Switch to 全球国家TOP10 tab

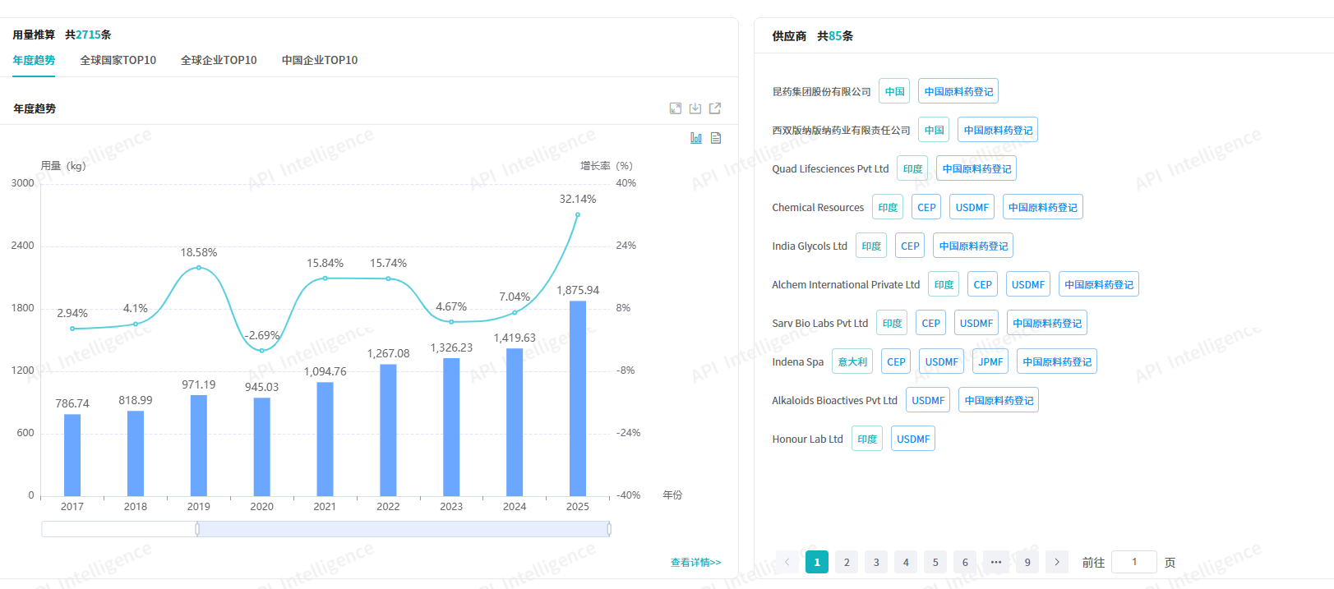(118, 60)
